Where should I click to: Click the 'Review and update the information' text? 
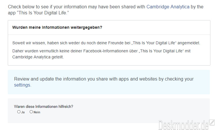104,82
